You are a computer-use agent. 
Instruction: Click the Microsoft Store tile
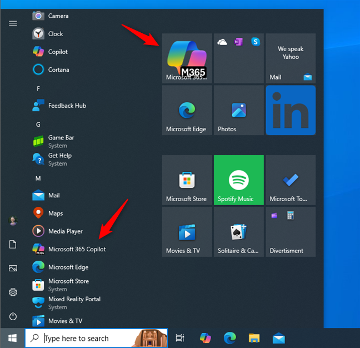tap(187, 180)
